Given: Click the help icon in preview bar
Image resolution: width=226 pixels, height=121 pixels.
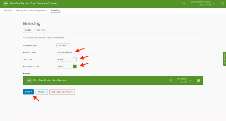Looking at the screenshot, I should (x=170, y=80).
